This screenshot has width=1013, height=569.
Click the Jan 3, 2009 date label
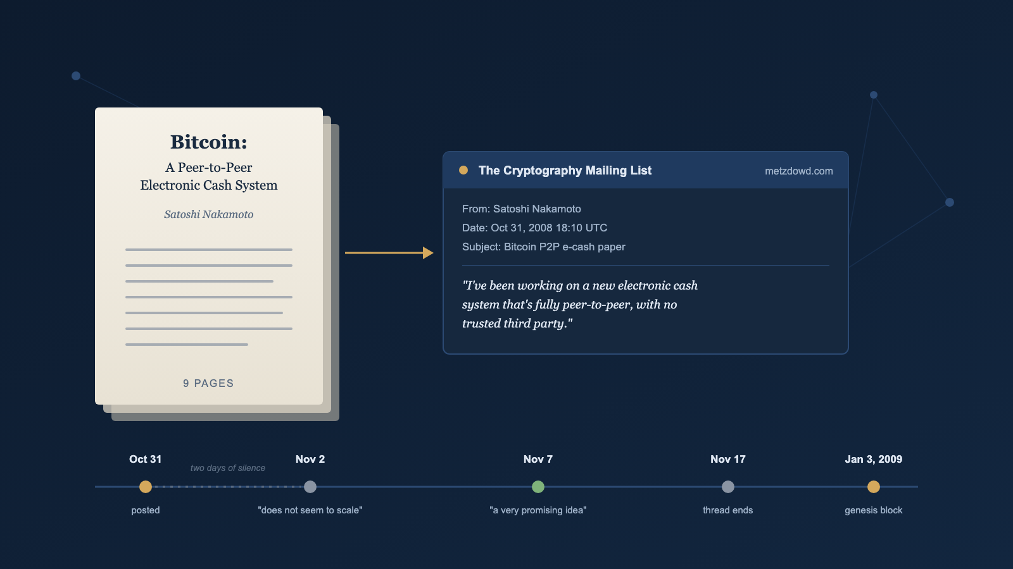[x=874, y=459]
